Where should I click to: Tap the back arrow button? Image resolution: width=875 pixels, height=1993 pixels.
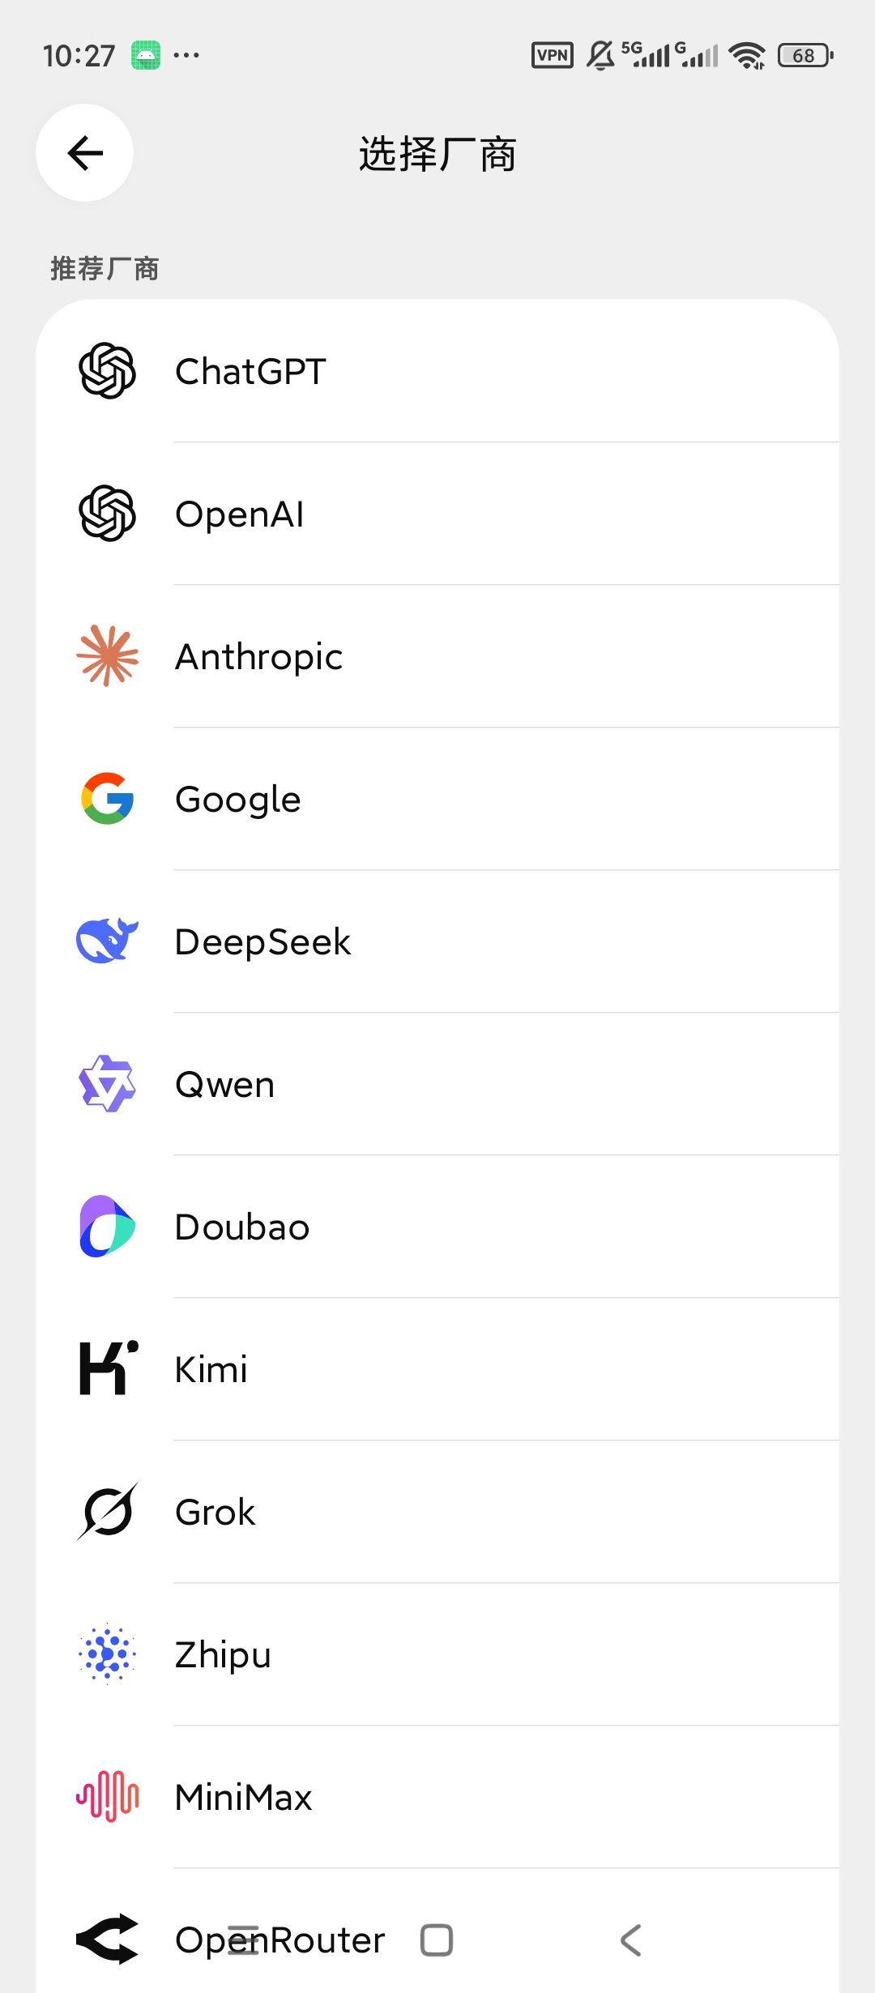(x=85, y=152)
